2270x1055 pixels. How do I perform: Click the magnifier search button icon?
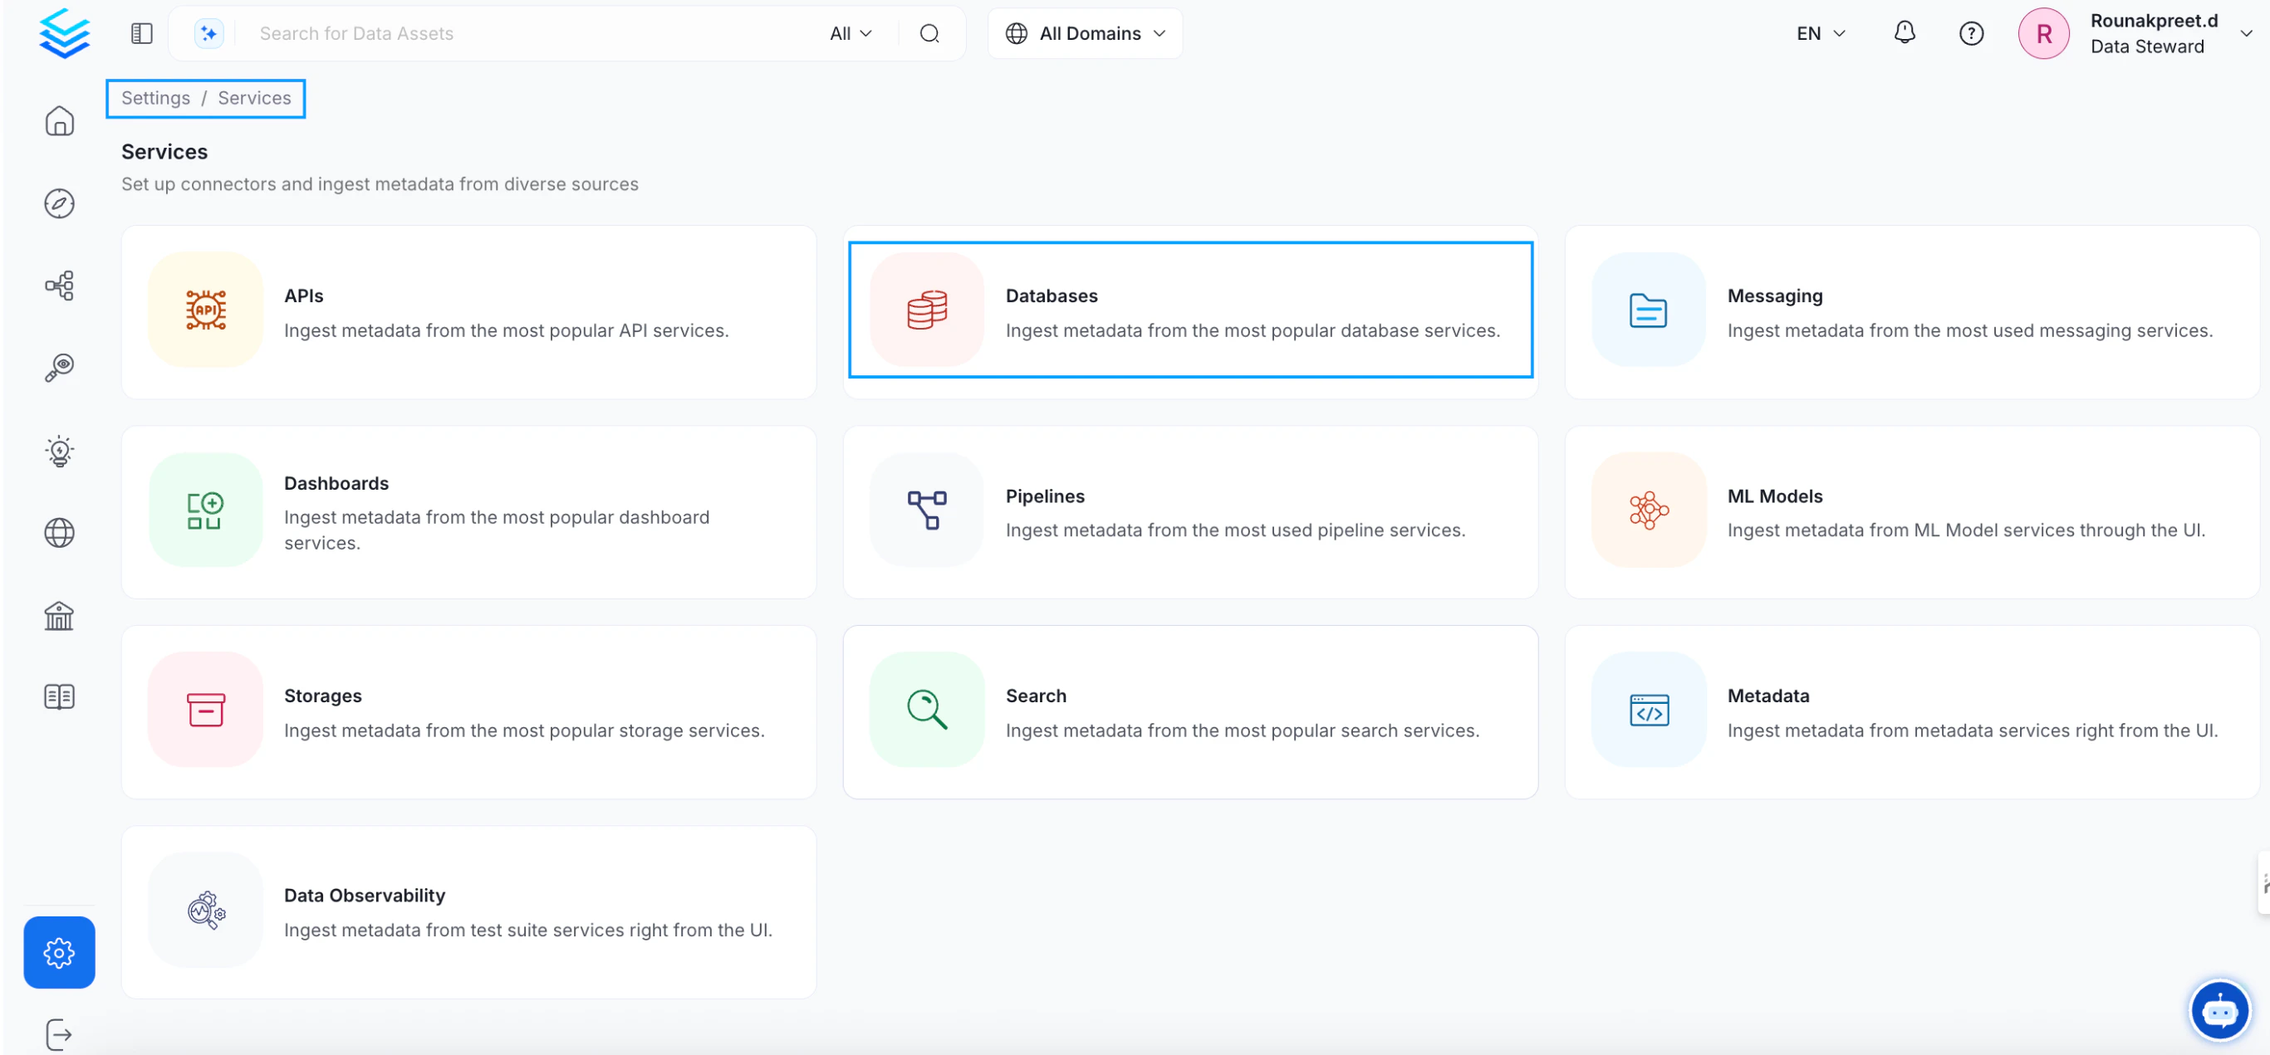tap(929, 33)
